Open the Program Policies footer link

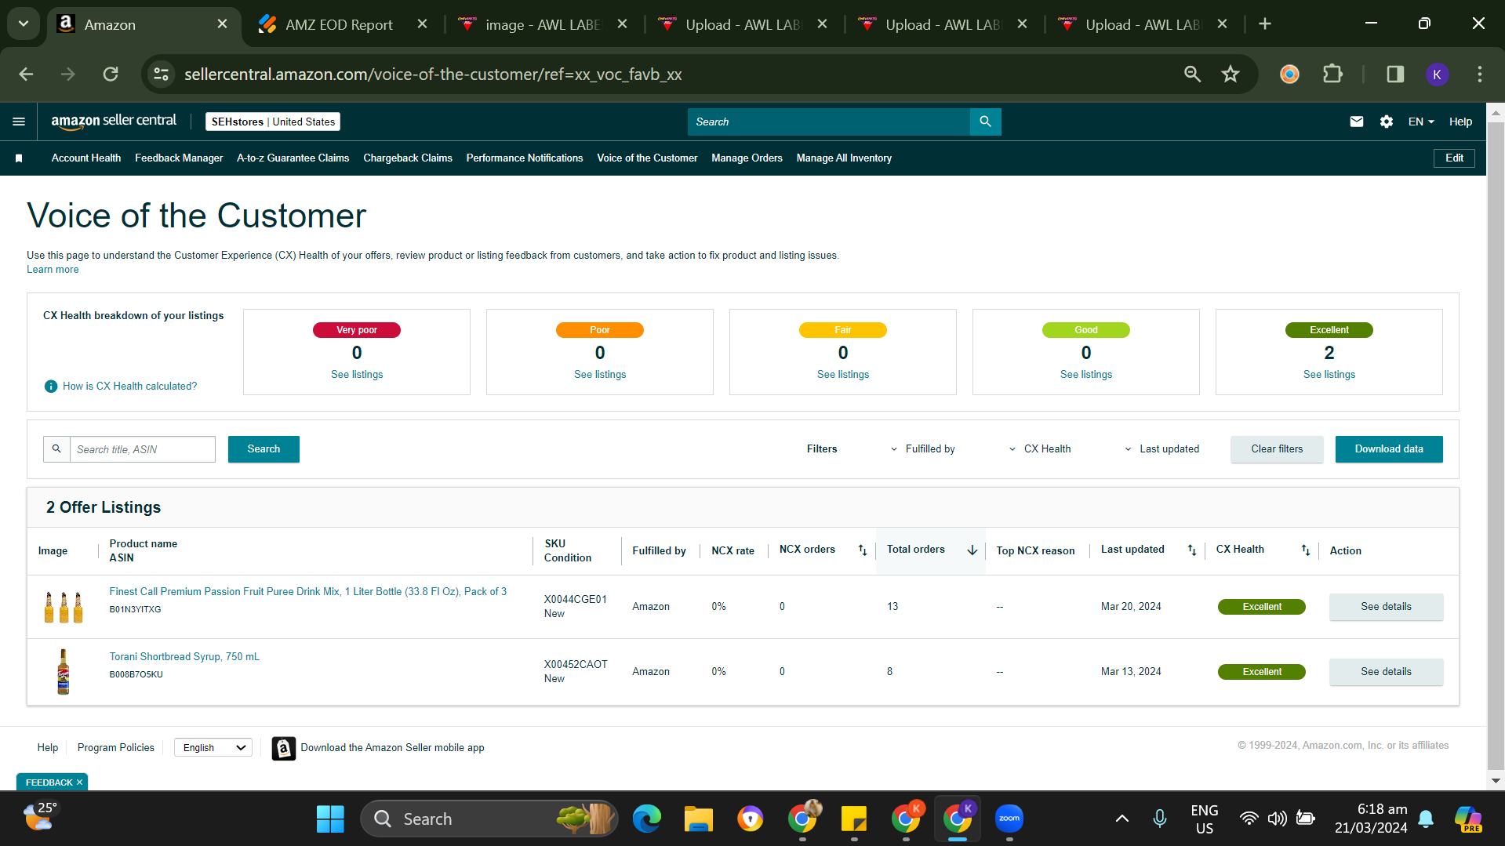[116, 748]
